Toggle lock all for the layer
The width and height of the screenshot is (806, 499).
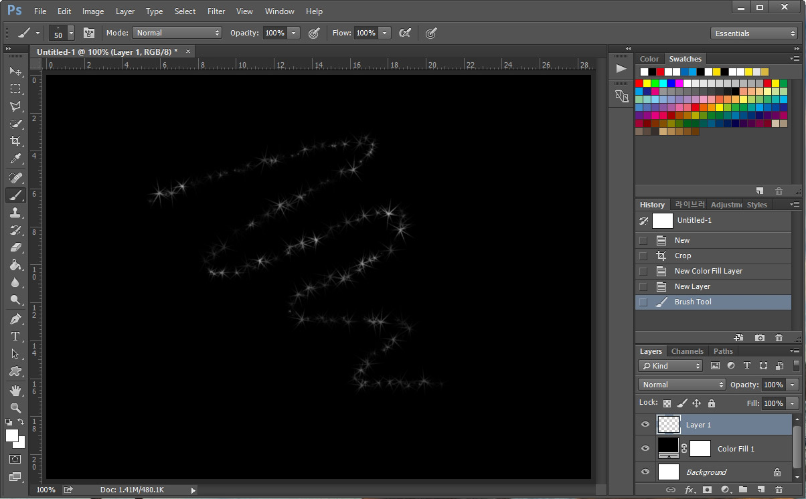(x=711, y=403)
